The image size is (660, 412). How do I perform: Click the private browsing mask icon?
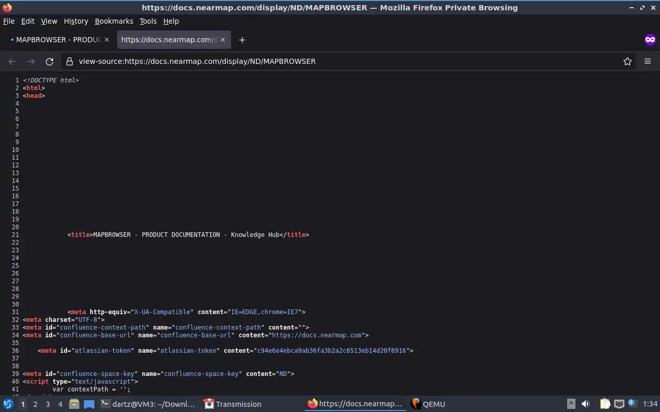(x=650, y=40)
